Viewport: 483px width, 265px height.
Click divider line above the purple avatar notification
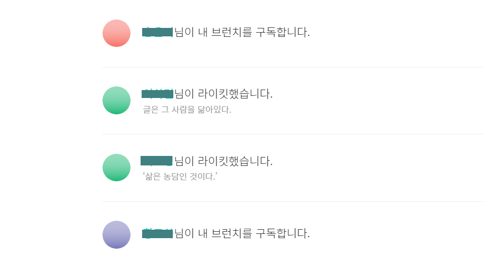291,201
